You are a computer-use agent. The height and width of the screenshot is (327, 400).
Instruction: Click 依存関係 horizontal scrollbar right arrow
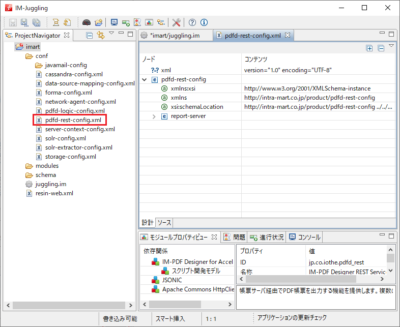(x=230, y=304)
